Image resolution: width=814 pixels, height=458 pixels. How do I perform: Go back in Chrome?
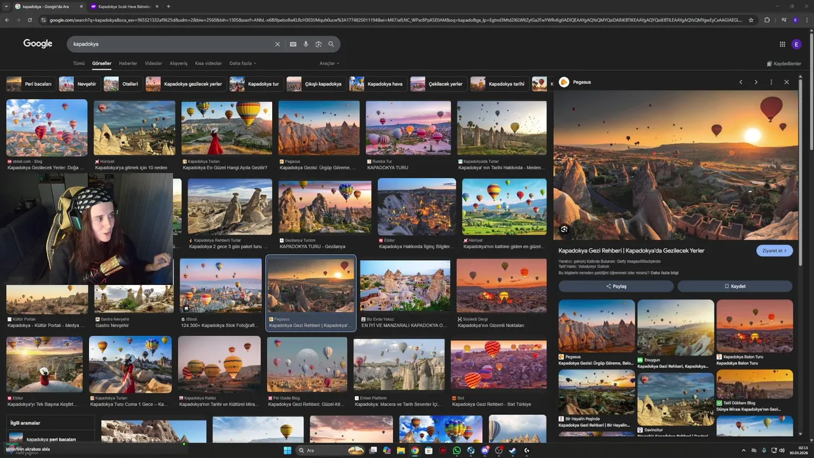(7, 20)
